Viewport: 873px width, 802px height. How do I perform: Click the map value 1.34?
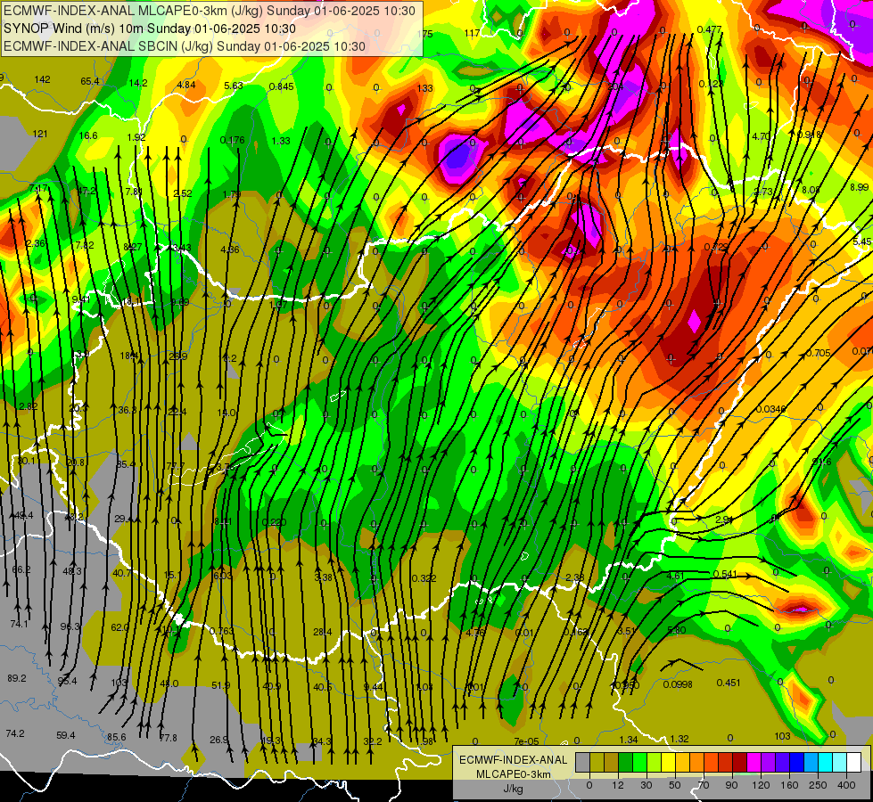point(629,740)
